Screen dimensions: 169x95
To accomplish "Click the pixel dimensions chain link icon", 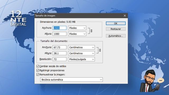I will (91, 31).
